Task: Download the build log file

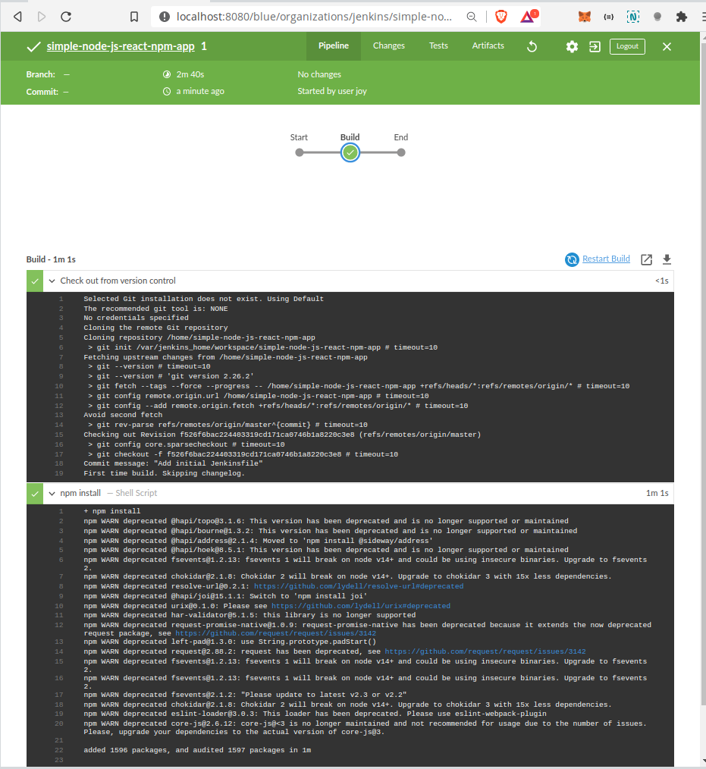Action: coord(667,259)
